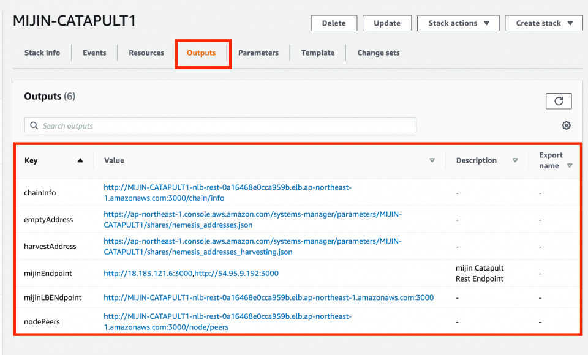
Task: Open the nodePeers URL link
Action: [x=228, y=321]
